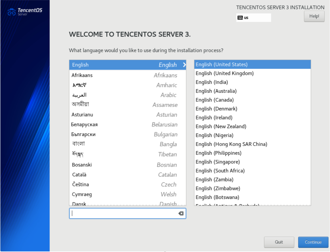Viewport: 330px width, 252px height.
Task: Click the Quit button
Action: coord(279,242)
